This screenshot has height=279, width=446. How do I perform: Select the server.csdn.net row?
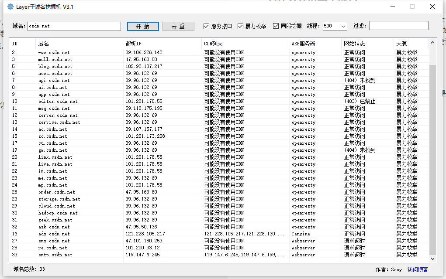[219, 115]
